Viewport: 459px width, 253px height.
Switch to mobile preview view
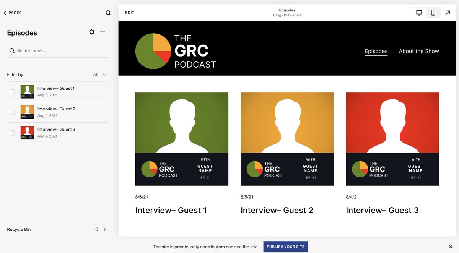click(x=433, y=13)
